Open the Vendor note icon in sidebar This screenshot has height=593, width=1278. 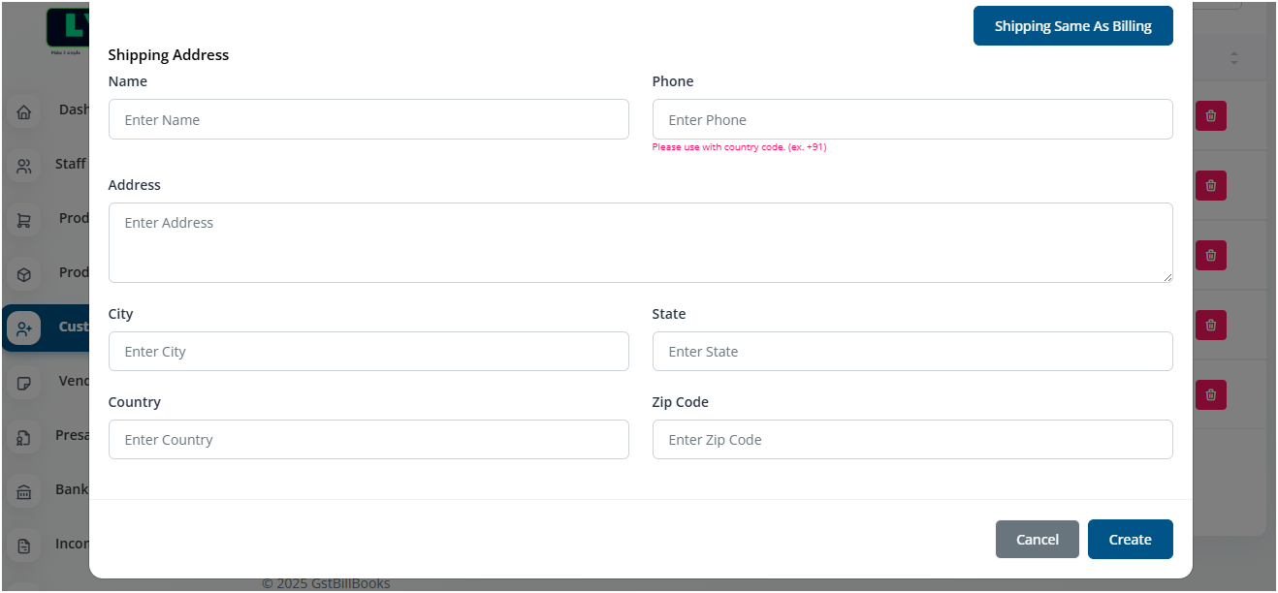[24, 383]
